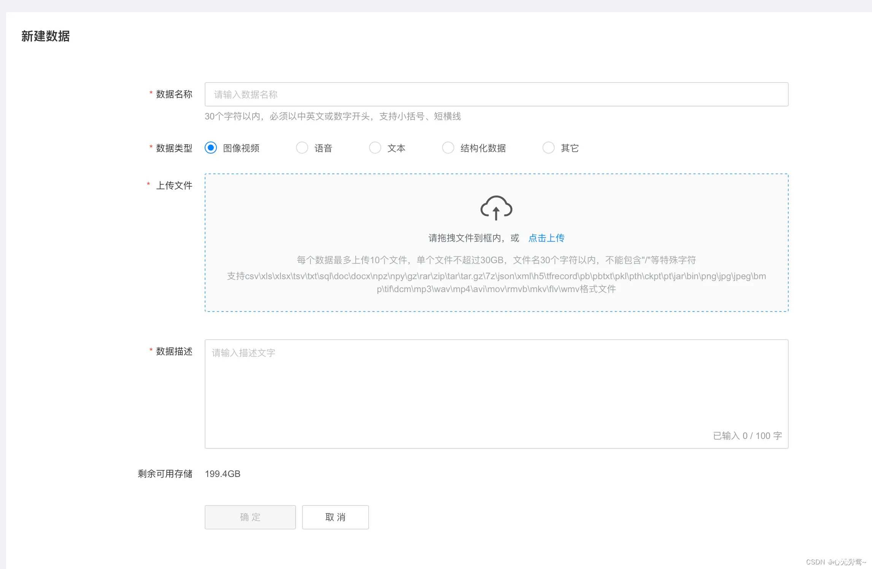Click the 数据类型 field label

[174, 148]
